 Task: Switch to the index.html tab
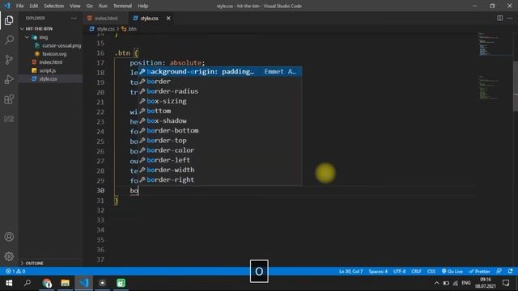click(105, 18)
